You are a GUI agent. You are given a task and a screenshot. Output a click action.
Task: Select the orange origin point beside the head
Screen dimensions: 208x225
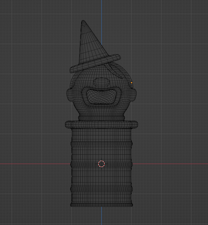pyautogui.click(x=132, y=83)
